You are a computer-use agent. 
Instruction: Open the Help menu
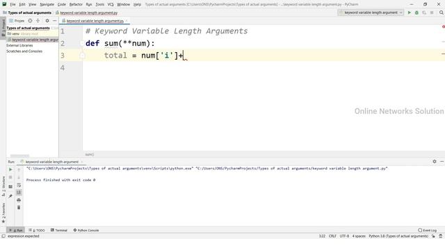[138, 5]
